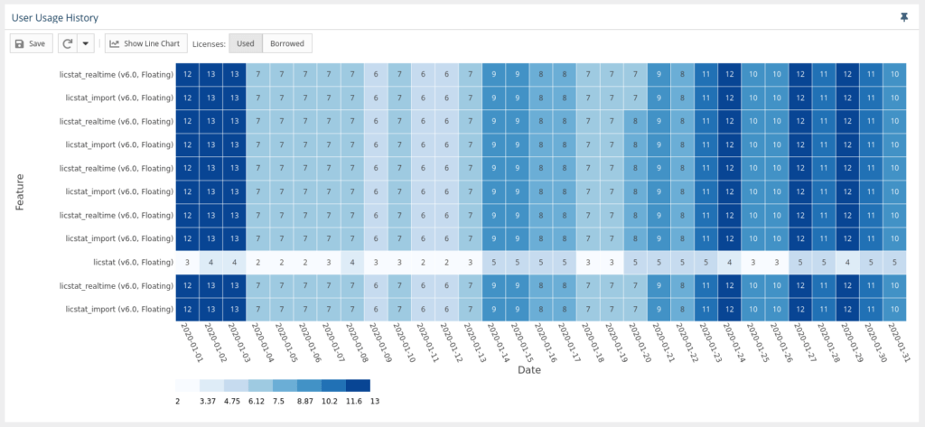Open the refresh options dropdown arrow
925x427 pixels.
[86, 43]
